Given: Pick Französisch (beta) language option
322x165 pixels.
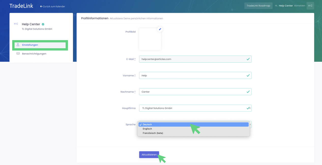Looking at the screenshot, I should (153, 133).
